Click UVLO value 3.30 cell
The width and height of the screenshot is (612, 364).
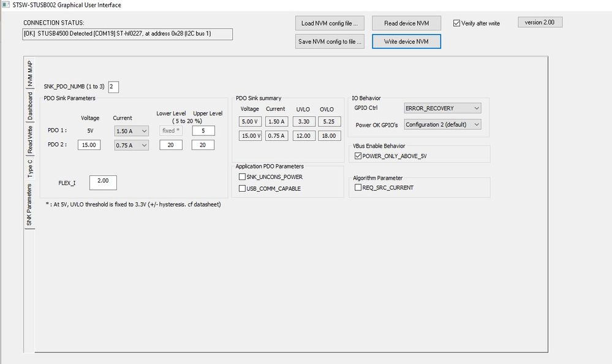(x=304, y=121)
